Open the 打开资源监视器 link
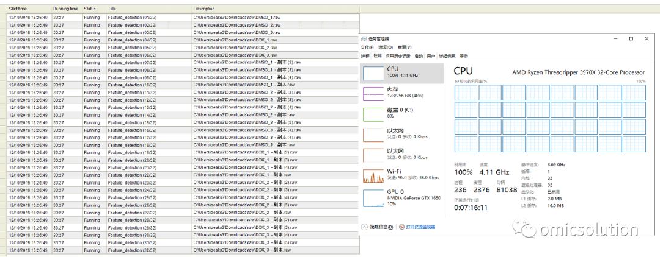 tap(420, 227)
